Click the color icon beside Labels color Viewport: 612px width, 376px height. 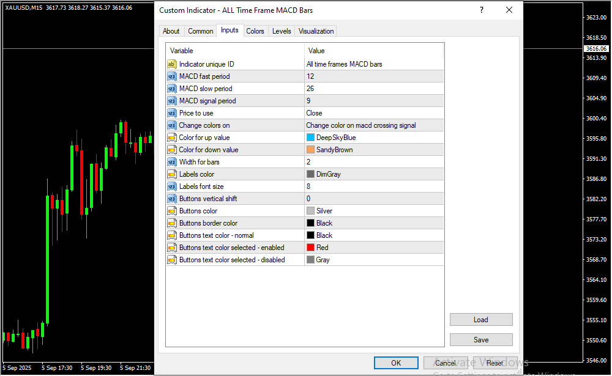click(171, 174)
